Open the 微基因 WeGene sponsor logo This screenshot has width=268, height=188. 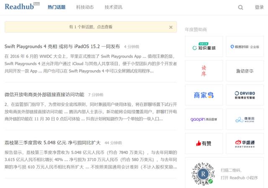(x=245, y=119)
